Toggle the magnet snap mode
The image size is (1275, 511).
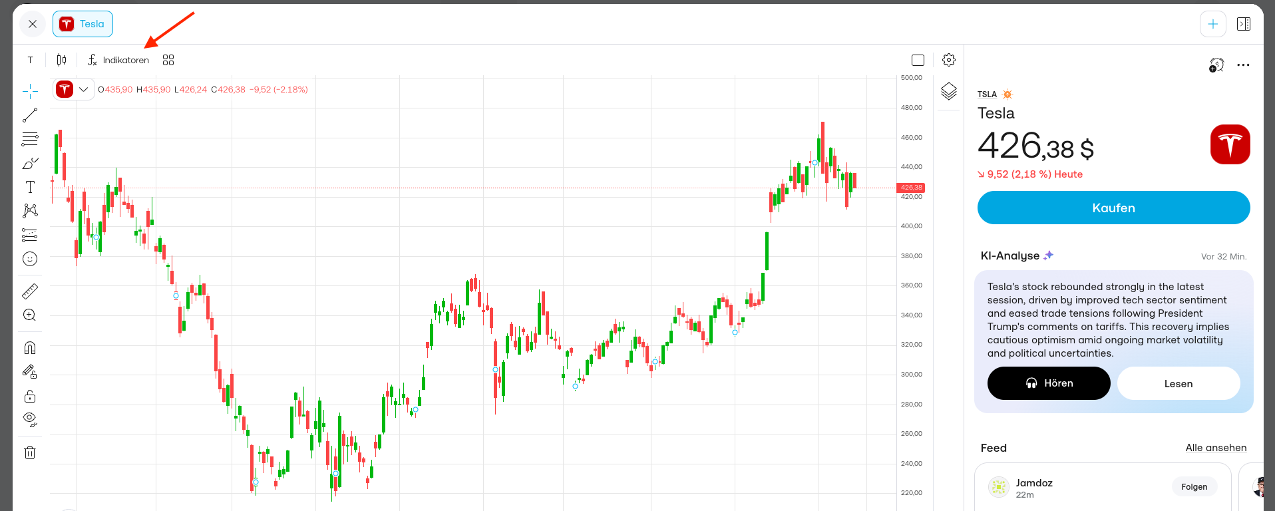point(30,348)
